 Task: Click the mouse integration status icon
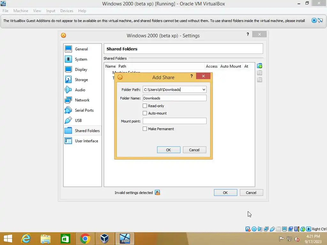point(303,229)
